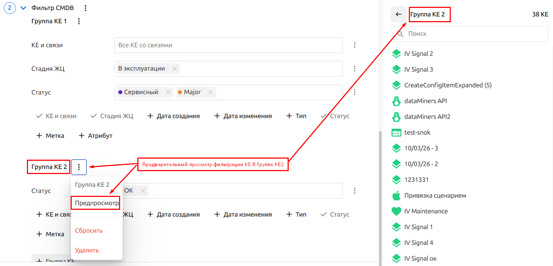
Task: Go back with the arrow button
Action: (x=398, y=14)
